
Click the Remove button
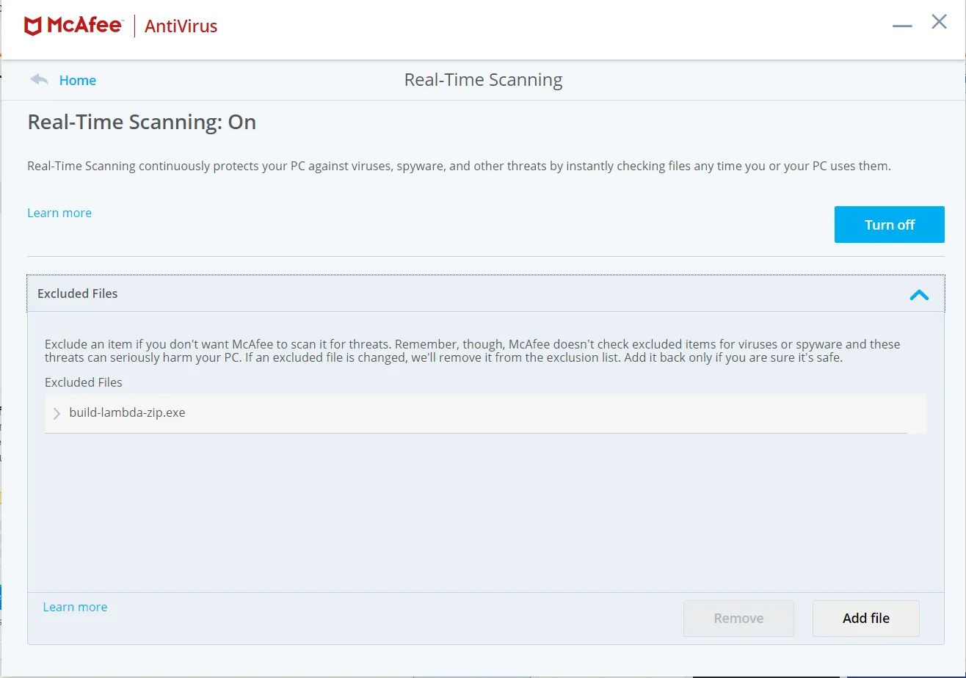[x=738, y=618]
